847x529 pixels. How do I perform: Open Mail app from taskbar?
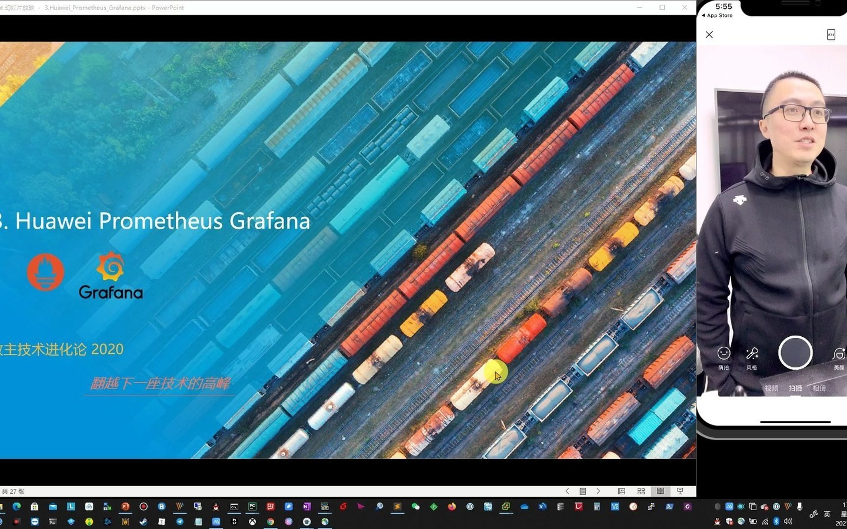[x=53, y=506]
